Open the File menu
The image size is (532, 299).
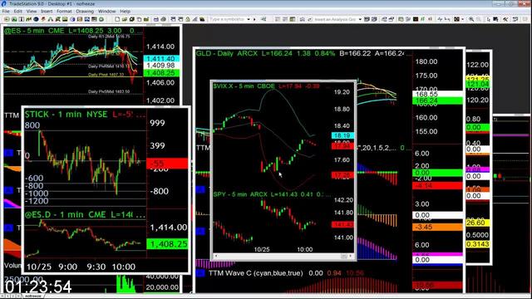click(x=6, y=11)
